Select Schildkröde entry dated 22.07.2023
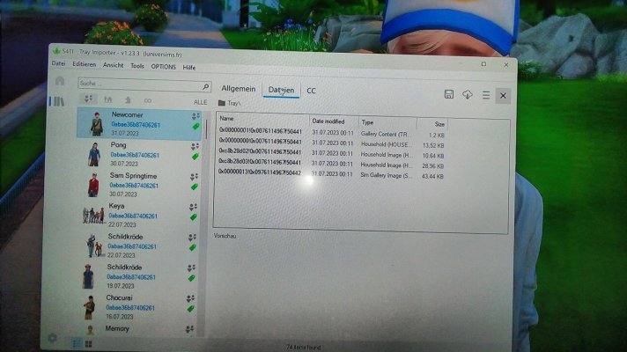 [136, 246]
